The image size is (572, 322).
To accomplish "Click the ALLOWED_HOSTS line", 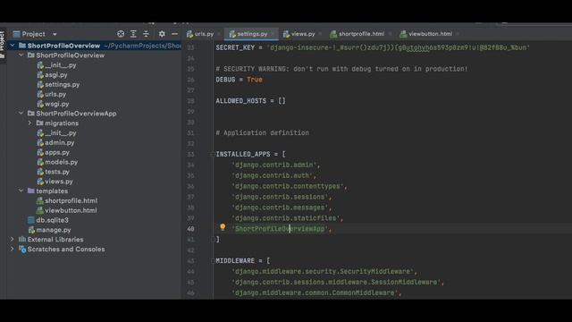I will pyautogui.click(x=250, y=101).
